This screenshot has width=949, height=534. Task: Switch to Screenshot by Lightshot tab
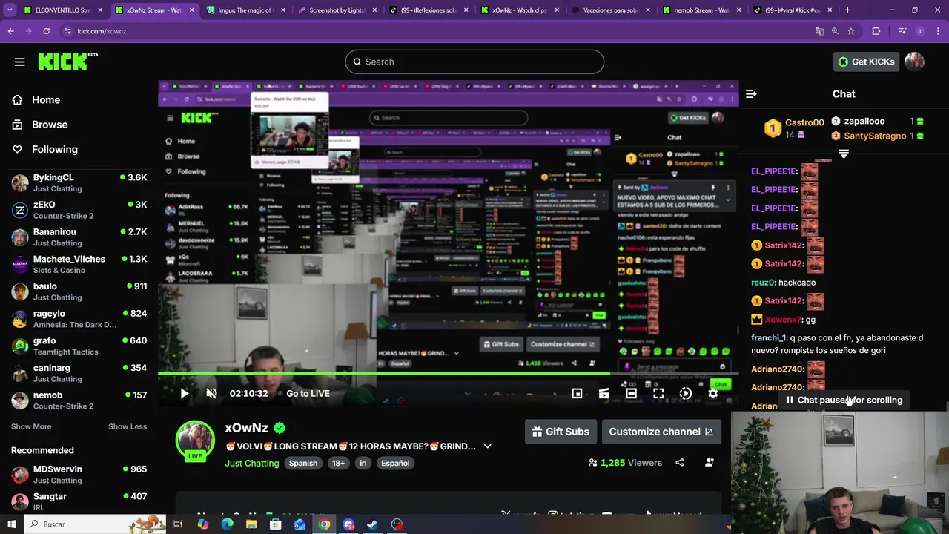(x=337, y=10)
